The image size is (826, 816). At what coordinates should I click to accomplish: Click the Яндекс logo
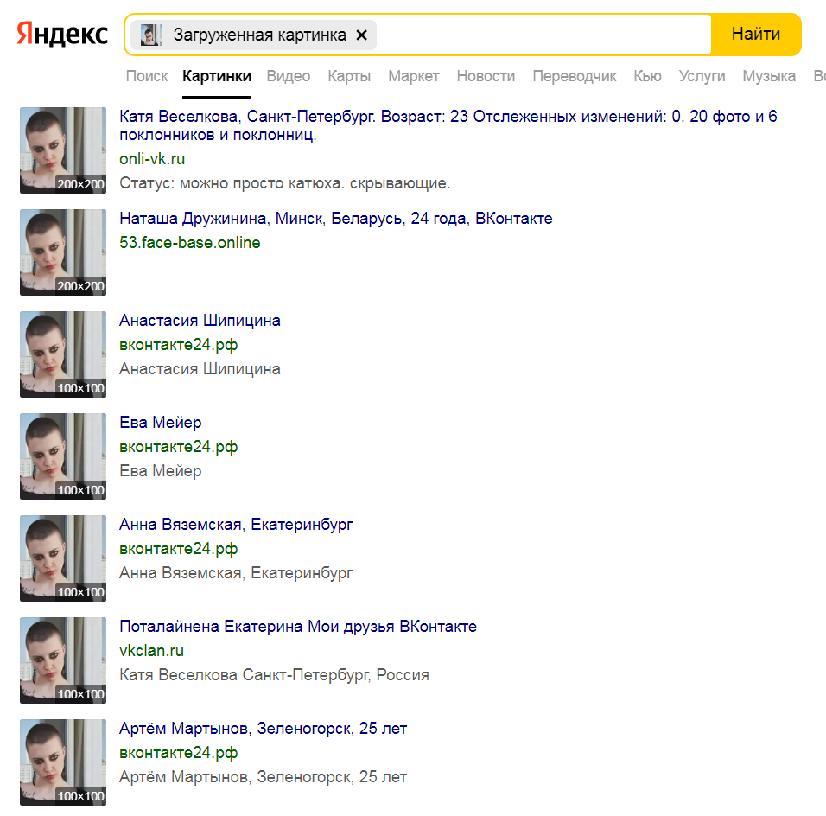62,35
